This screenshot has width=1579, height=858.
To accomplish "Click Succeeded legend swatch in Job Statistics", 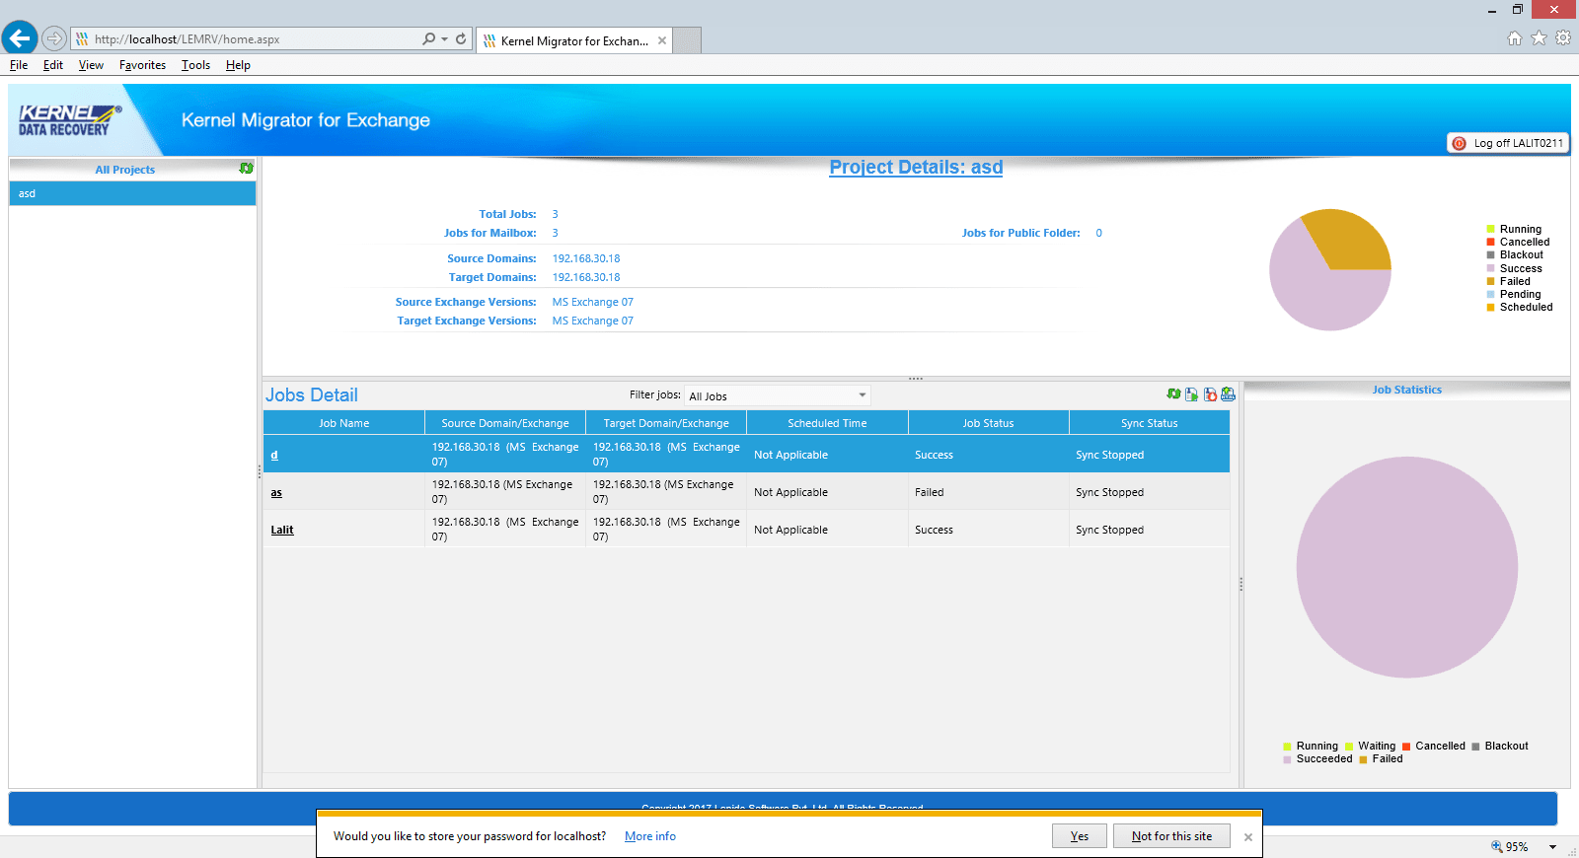I will point(1287,759).
